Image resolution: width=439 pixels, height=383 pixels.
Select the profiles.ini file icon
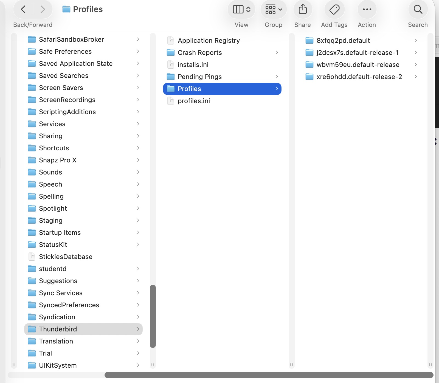(x=171, y=101)
